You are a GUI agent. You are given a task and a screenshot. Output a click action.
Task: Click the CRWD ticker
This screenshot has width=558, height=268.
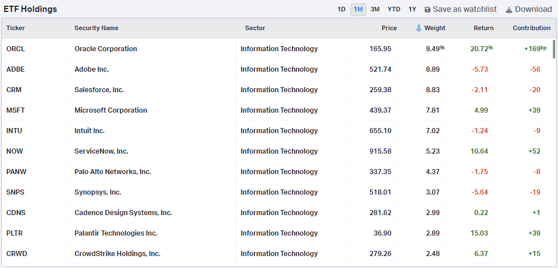click(16, 254)
